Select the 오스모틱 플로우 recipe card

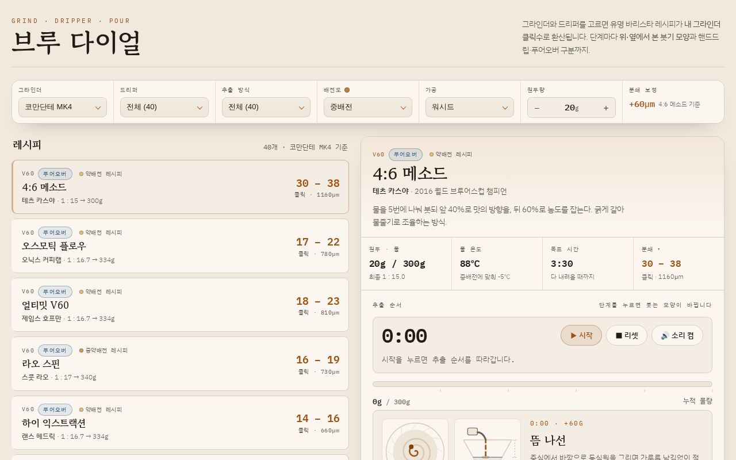[180, 246]
